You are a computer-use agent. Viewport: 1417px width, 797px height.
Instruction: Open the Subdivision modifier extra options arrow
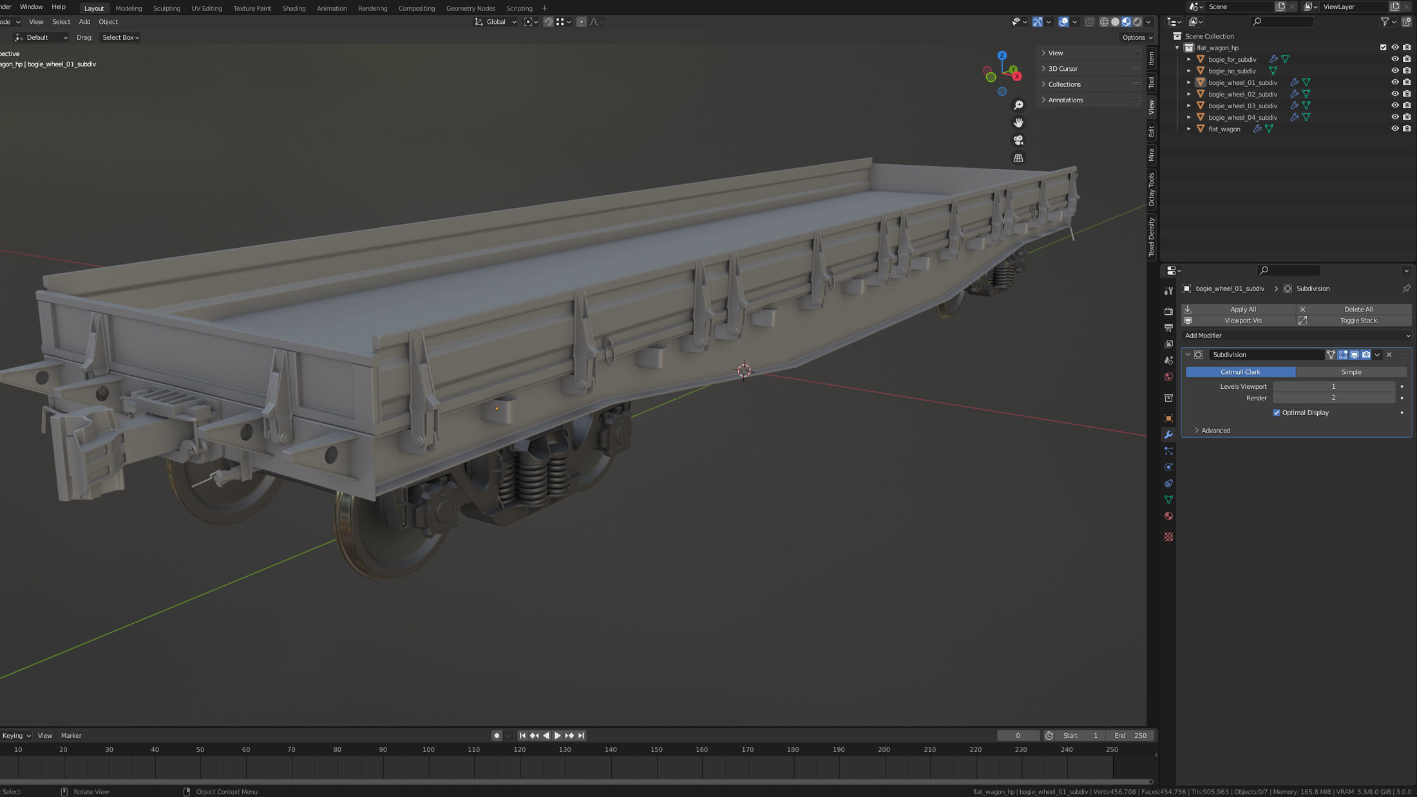point(1377,355)
